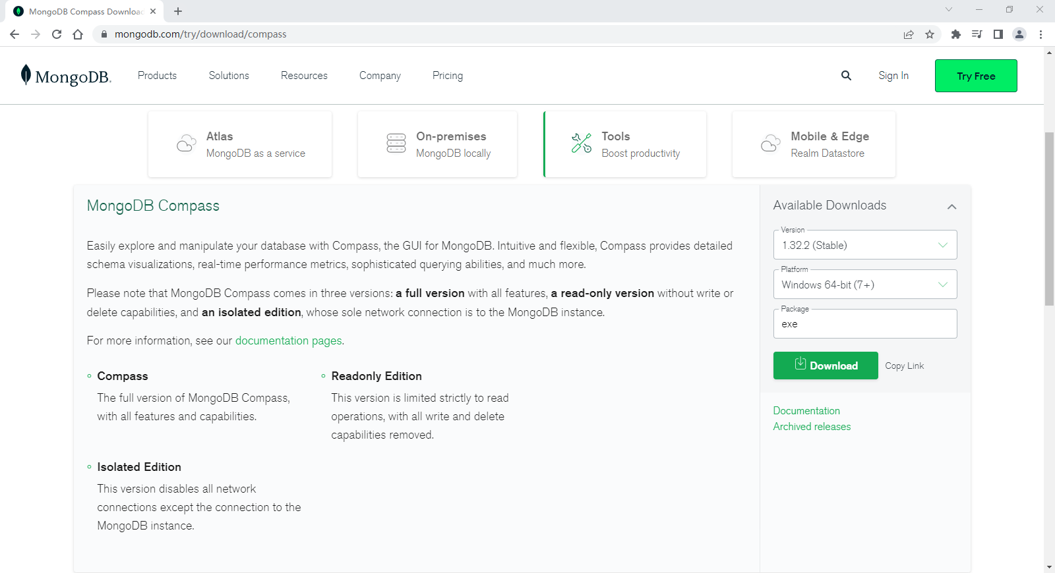
Task: Go to the Pricing page
Action: (x=448, y=76)
